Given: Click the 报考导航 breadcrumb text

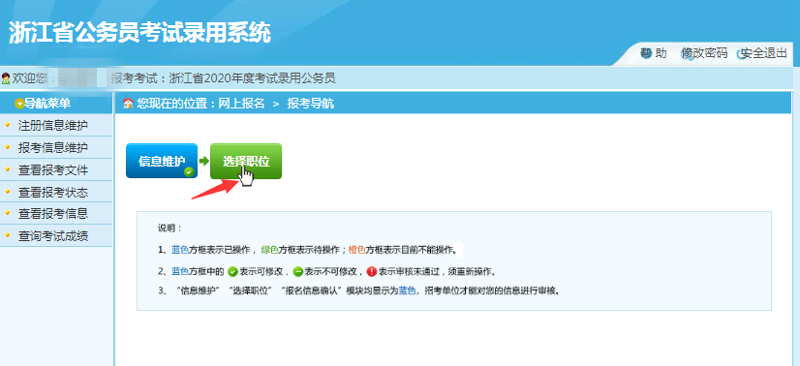Looking at the screenshot, I should coord(311,104).
